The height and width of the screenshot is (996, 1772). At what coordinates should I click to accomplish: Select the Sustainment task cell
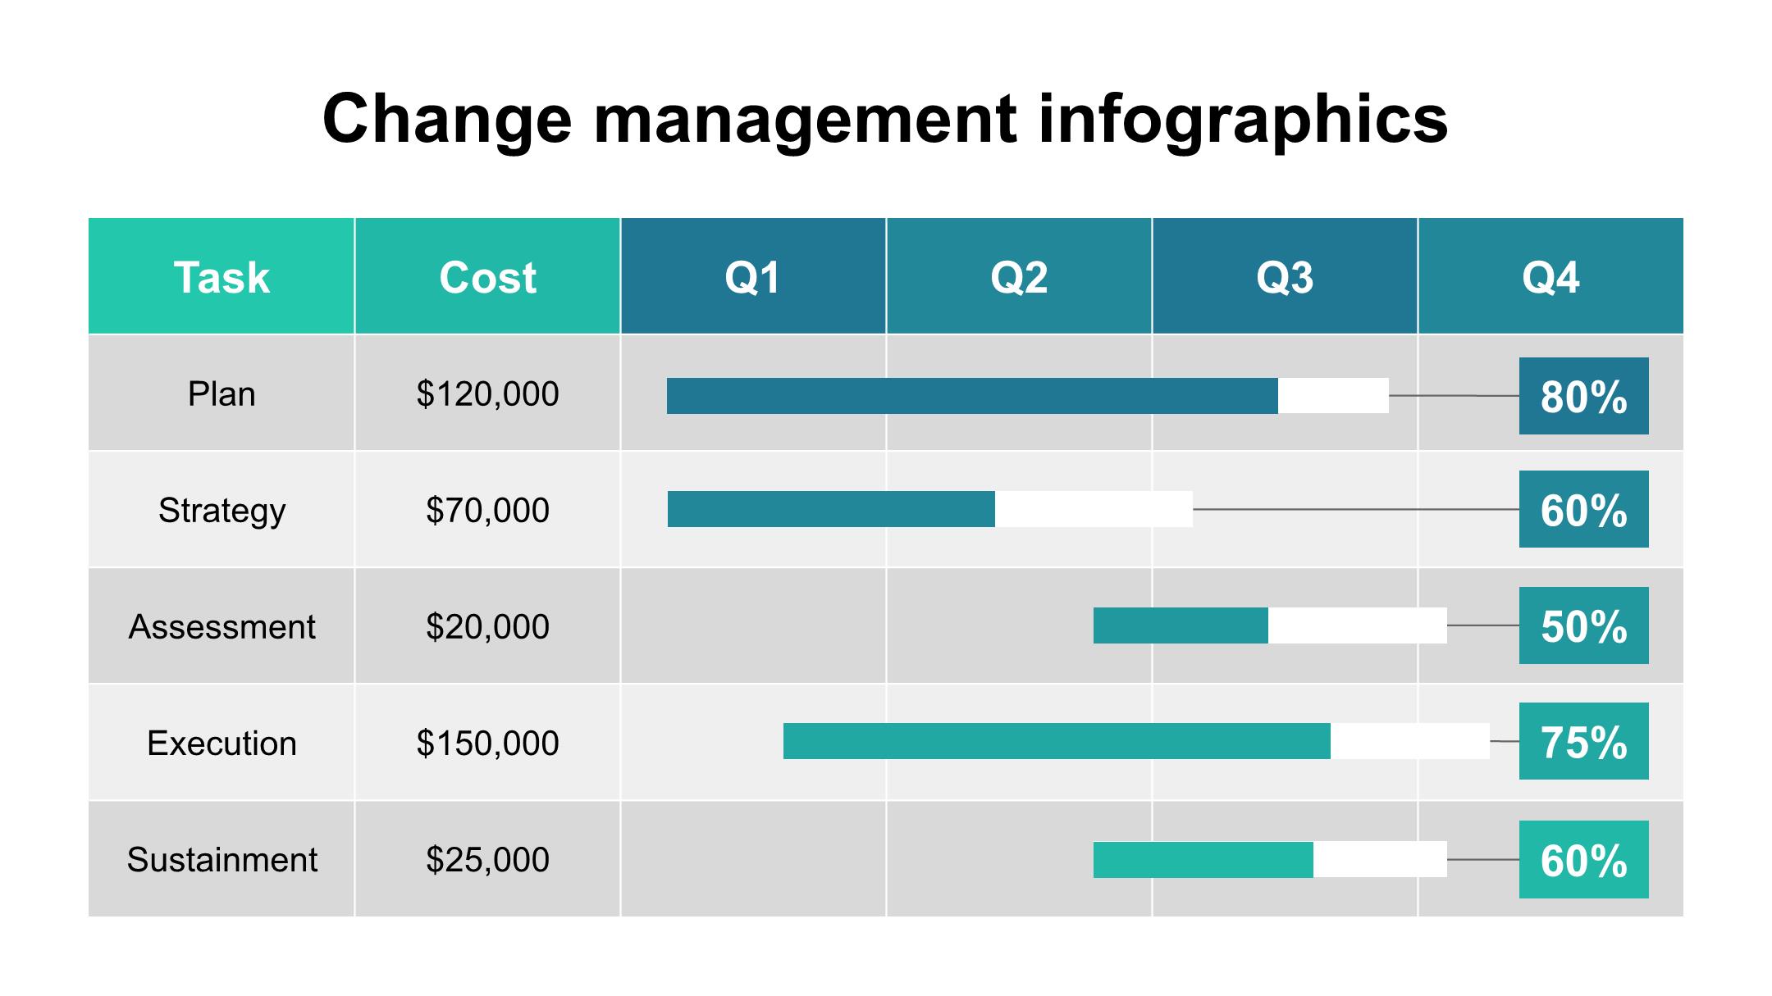(x=221, y=860)
